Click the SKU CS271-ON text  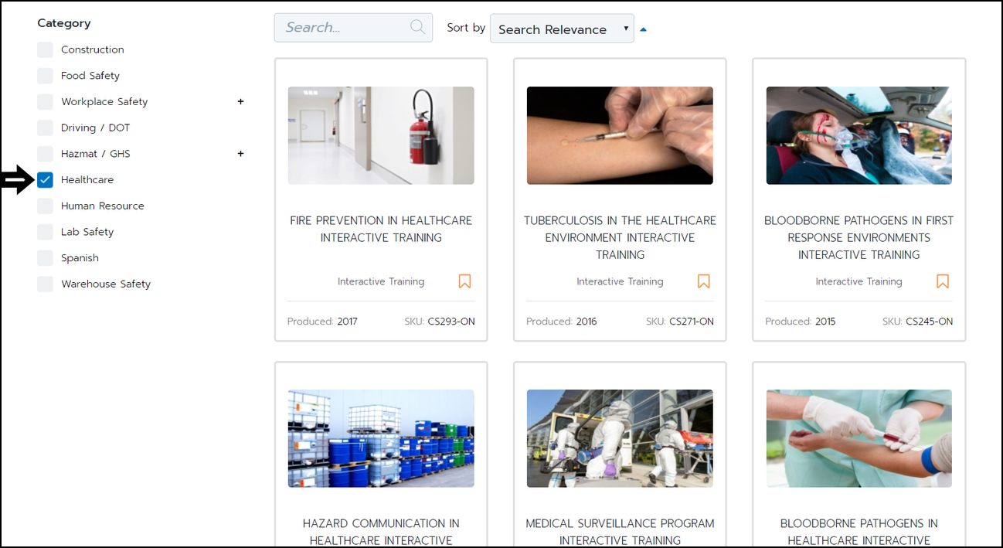pyautogui.click(x=680, y=322)
